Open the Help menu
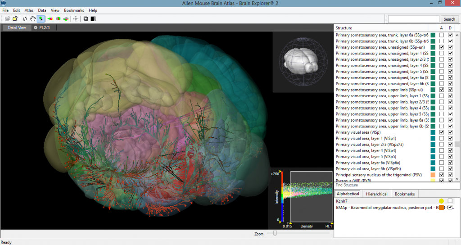The image size is (461, 245). [x=93, y=10]
